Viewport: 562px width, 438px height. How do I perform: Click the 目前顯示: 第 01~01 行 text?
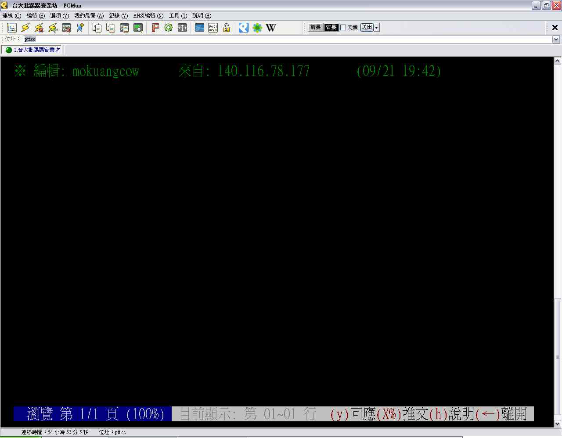[248, 414]
